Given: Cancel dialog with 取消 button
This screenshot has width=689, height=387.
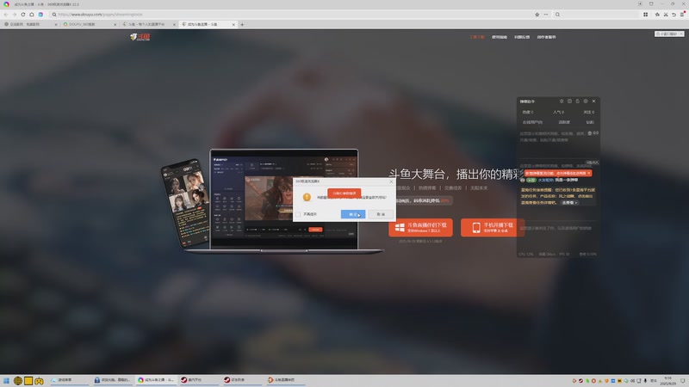Looking at the screenshot, I should 381,214.
